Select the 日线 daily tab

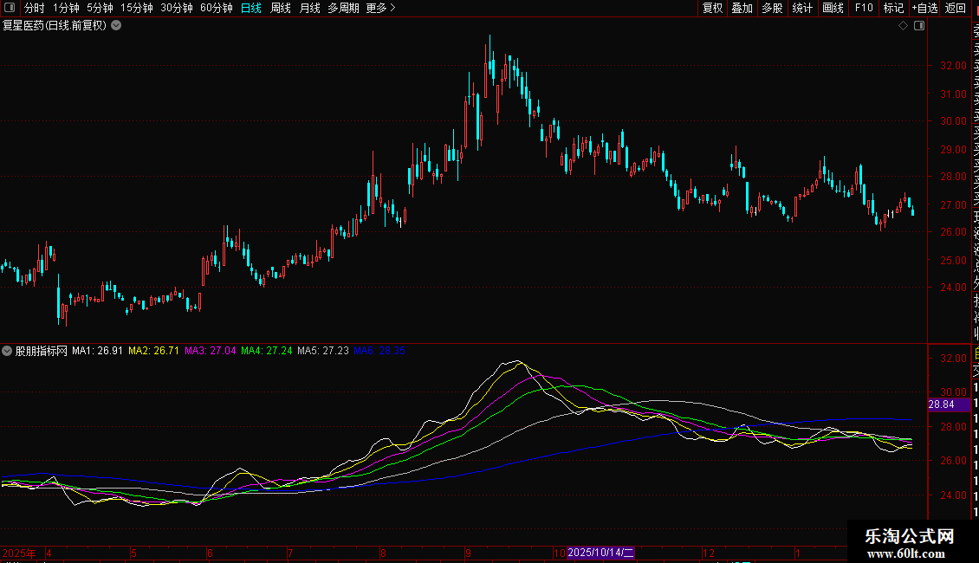[x=251, y=8]
